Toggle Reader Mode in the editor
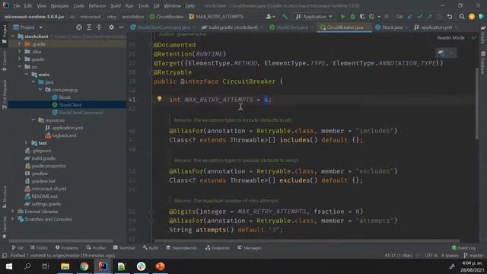 [x=450, y=37]
